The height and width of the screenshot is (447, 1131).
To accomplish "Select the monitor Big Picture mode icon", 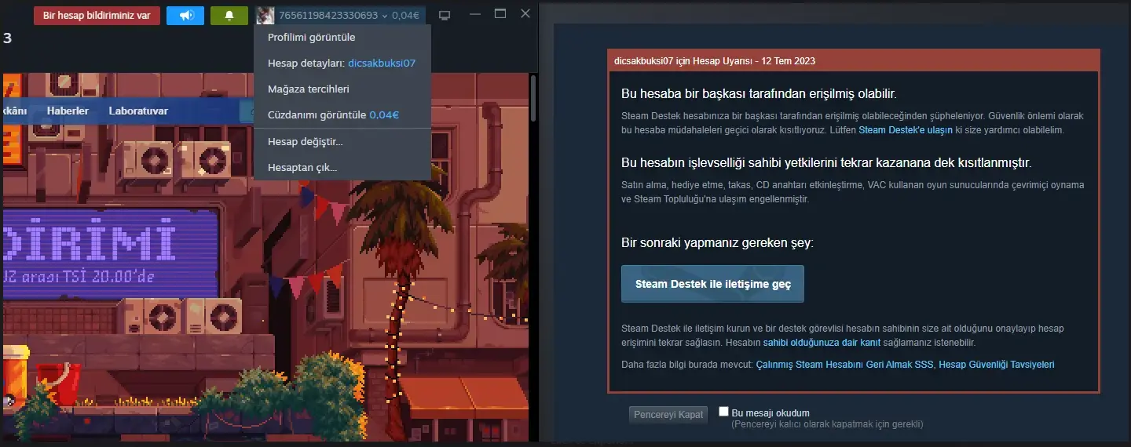I will click(445, 15).
